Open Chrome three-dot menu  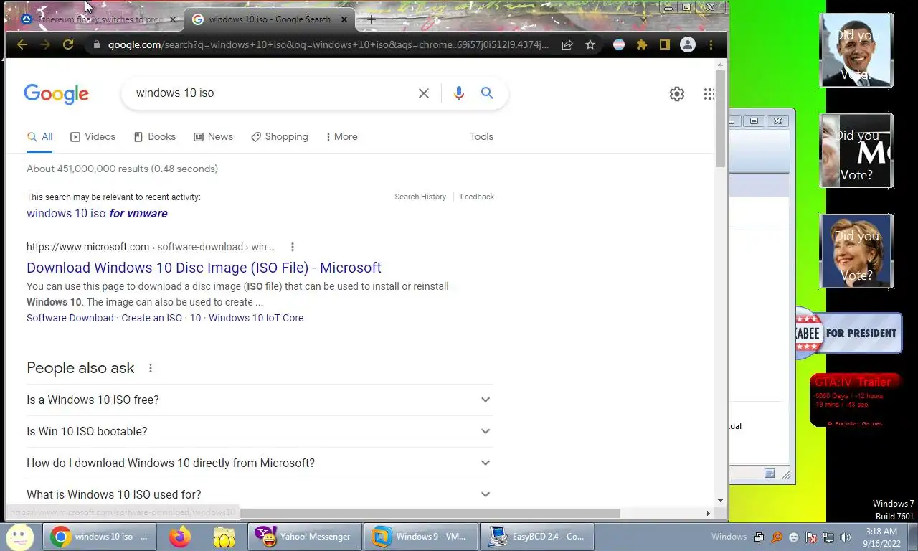[x=711, y=44]
